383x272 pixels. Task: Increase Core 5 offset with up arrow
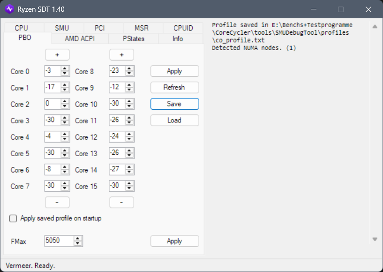pyautogui.click(x=65, y=151)
